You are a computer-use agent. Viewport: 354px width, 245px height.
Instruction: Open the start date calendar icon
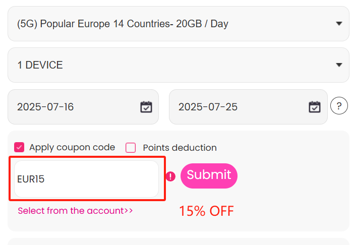(146, 107)
